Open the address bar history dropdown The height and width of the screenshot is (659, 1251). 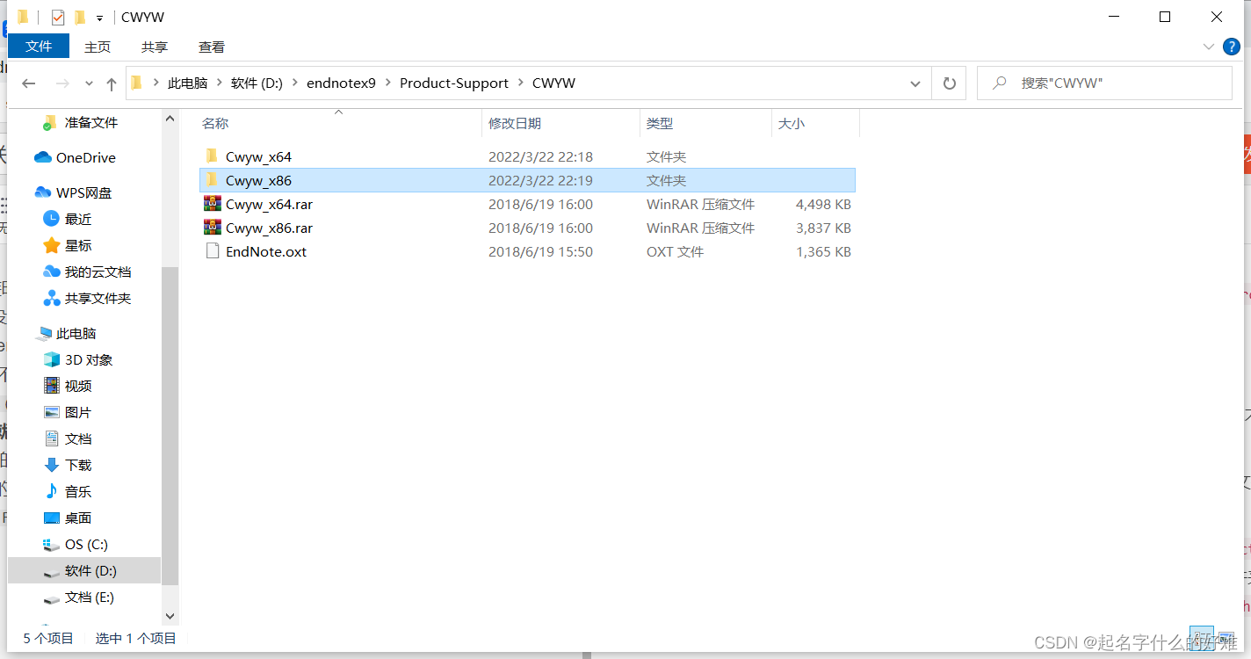[x=915, y=83]
